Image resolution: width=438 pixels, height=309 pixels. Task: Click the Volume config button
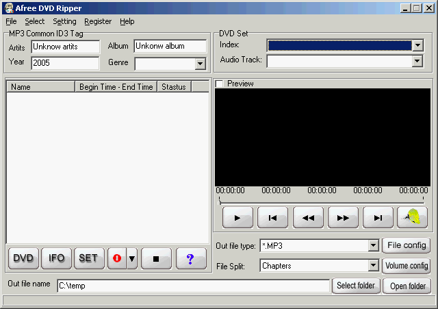point(406,265)
